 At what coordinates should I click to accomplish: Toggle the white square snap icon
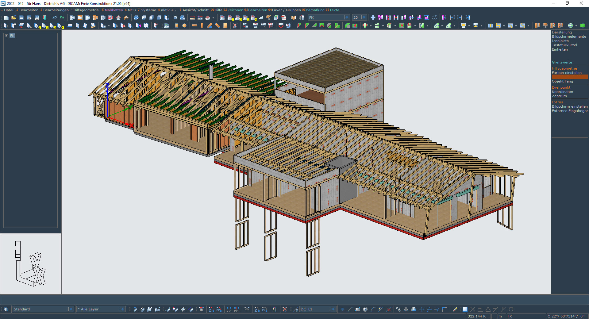click(x=465, y=309)
